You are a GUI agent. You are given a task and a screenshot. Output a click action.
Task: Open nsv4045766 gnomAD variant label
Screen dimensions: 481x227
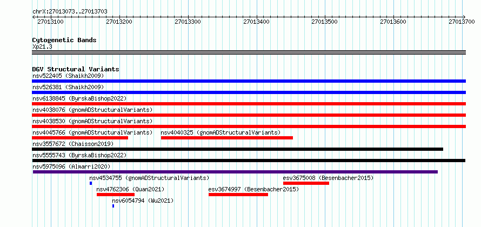click(92, 132)
